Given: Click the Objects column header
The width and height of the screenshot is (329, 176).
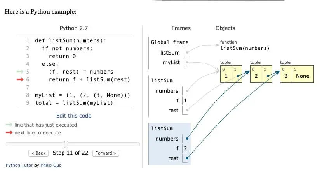Looking at the screenshot, I should coord(225,28).
